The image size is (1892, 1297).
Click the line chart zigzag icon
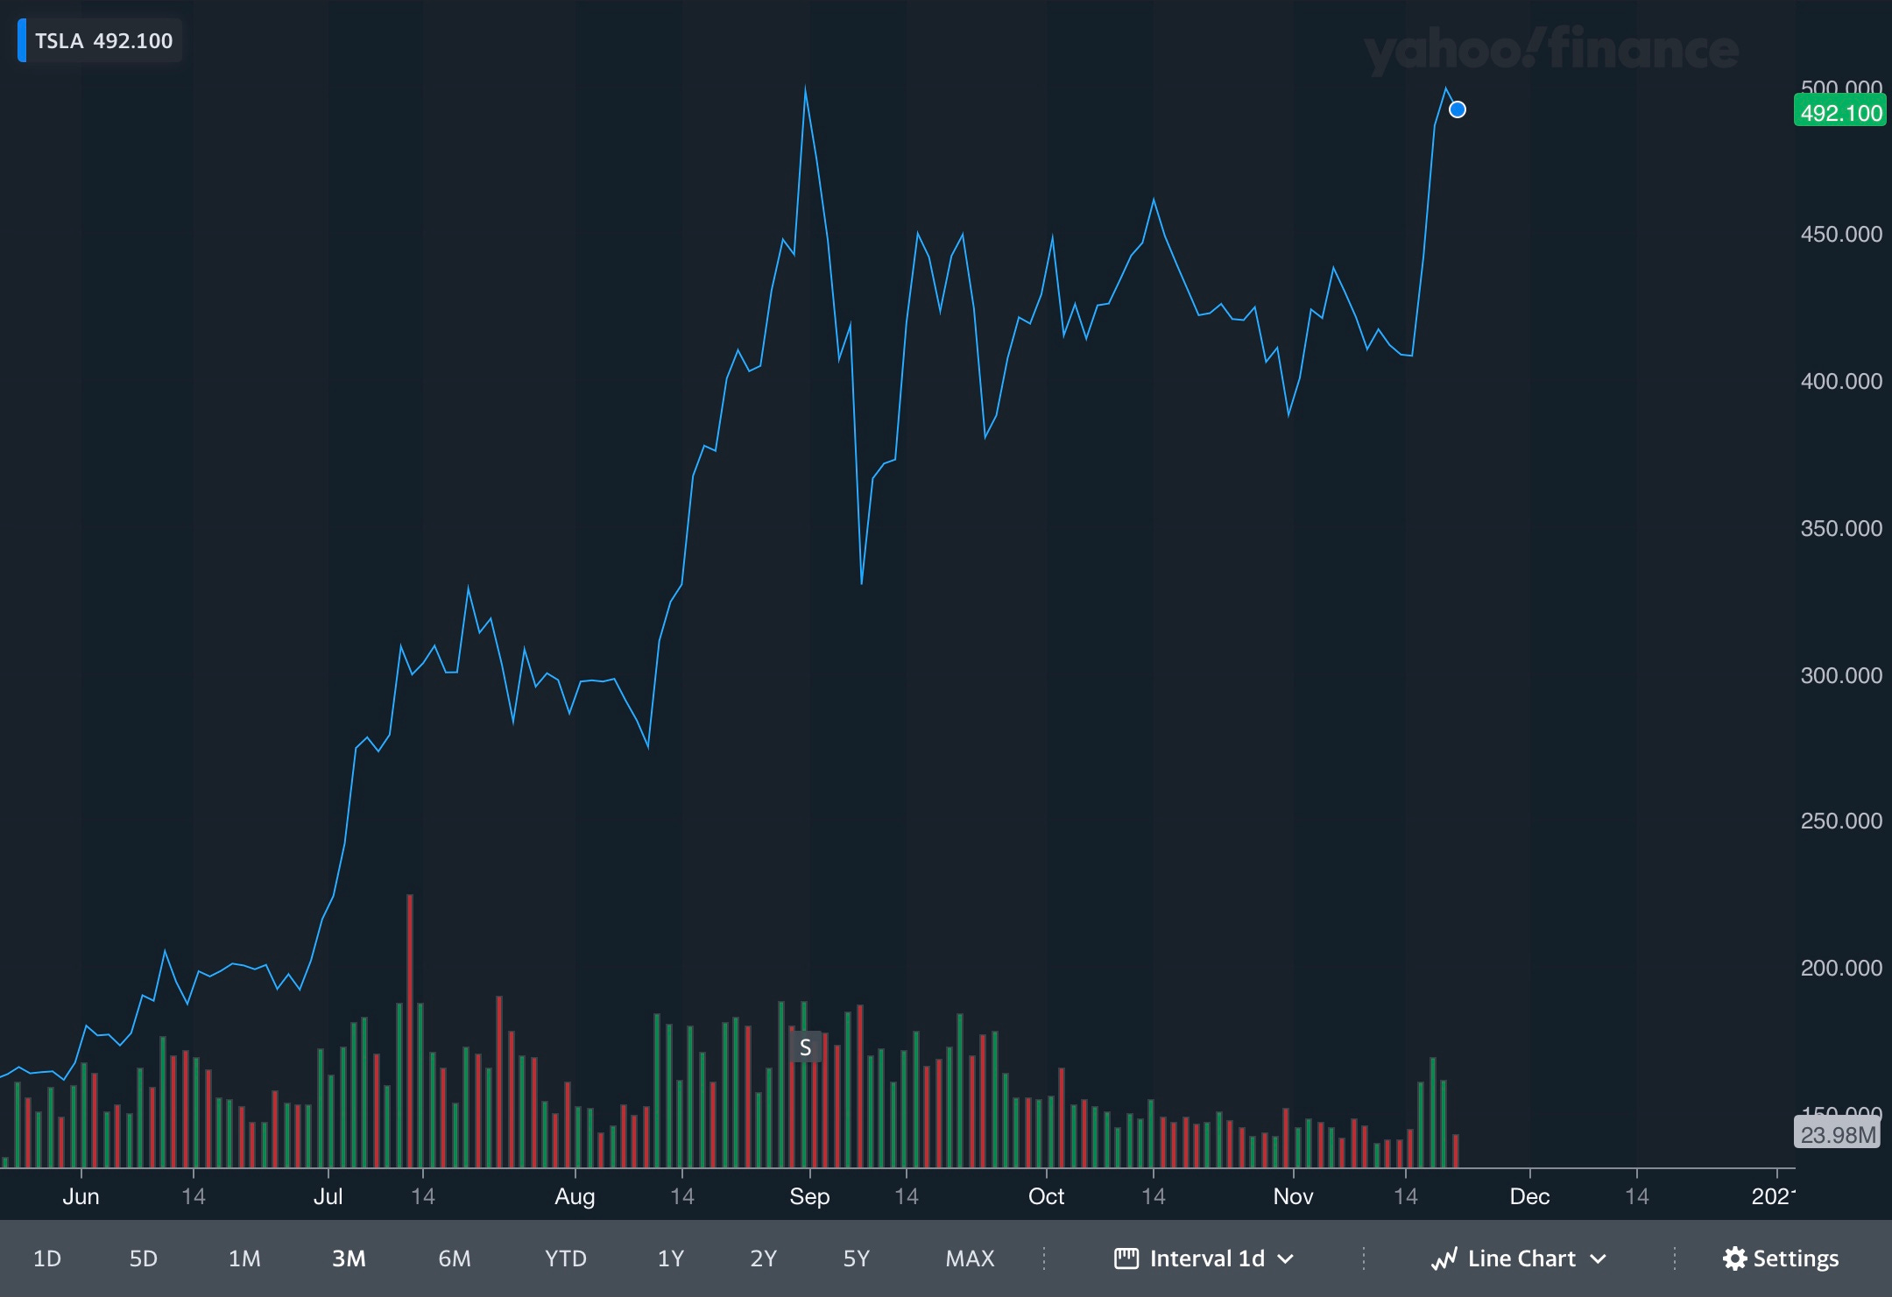(1444, 1258)
